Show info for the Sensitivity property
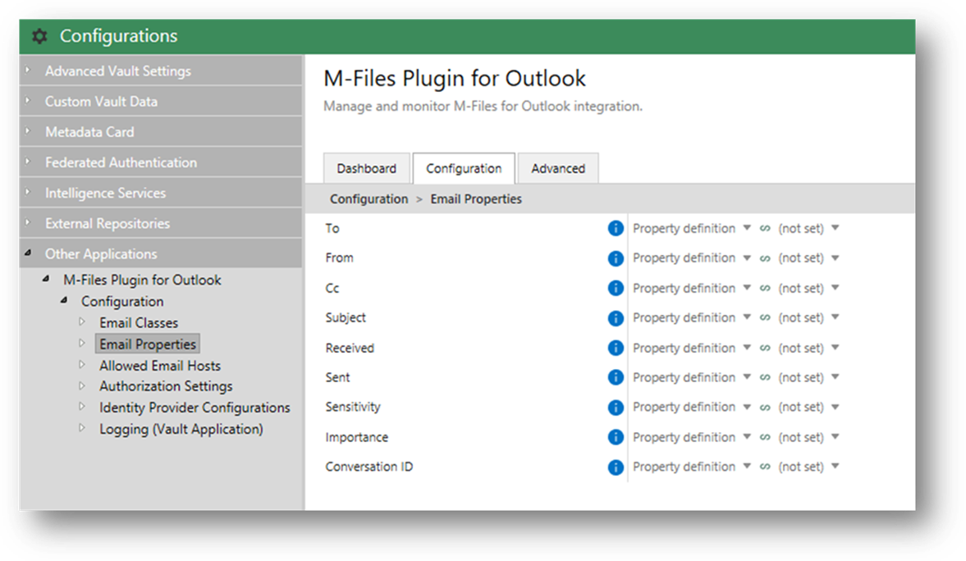Viewport: 966px width, 561px height. pyautogui.click(x=616, y=407)
